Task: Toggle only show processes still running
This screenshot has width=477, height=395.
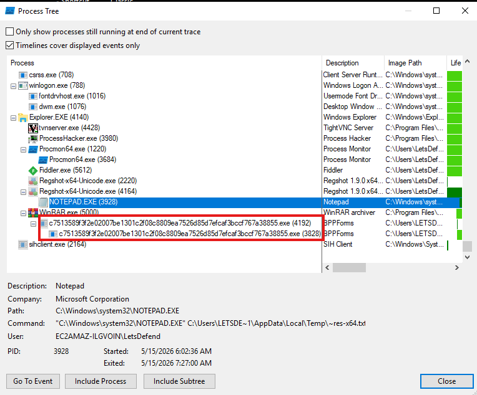Action: point(10,32)
